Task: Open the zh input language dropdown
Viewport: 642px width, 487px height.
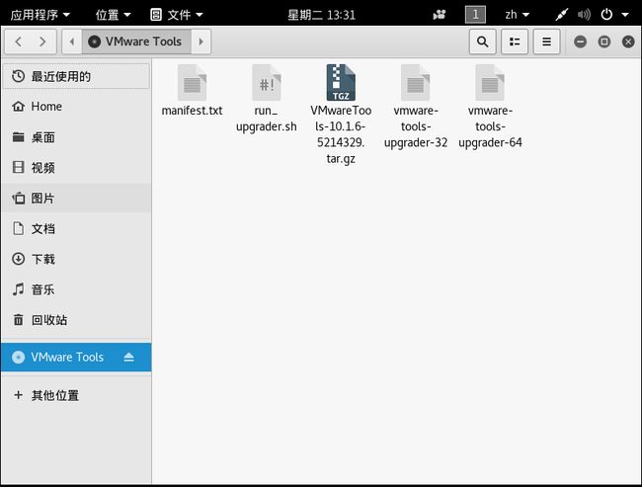Action: tap(518, 15)
